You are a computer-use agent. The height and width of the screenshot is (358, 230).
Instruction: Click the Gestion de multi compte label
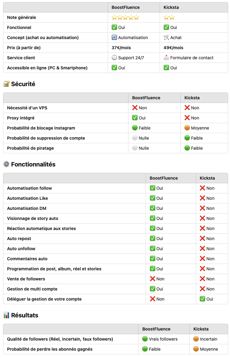32,289
